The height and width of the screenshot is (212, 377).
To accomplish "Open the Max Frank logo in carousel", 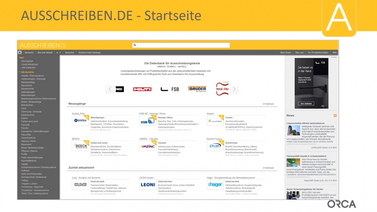I will coord(222,89).
